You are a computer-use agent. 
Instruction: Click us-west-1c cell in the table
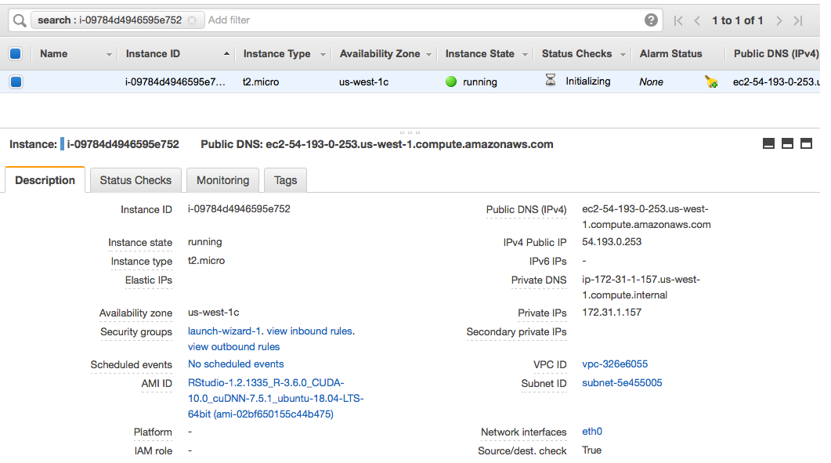(363, 81)
